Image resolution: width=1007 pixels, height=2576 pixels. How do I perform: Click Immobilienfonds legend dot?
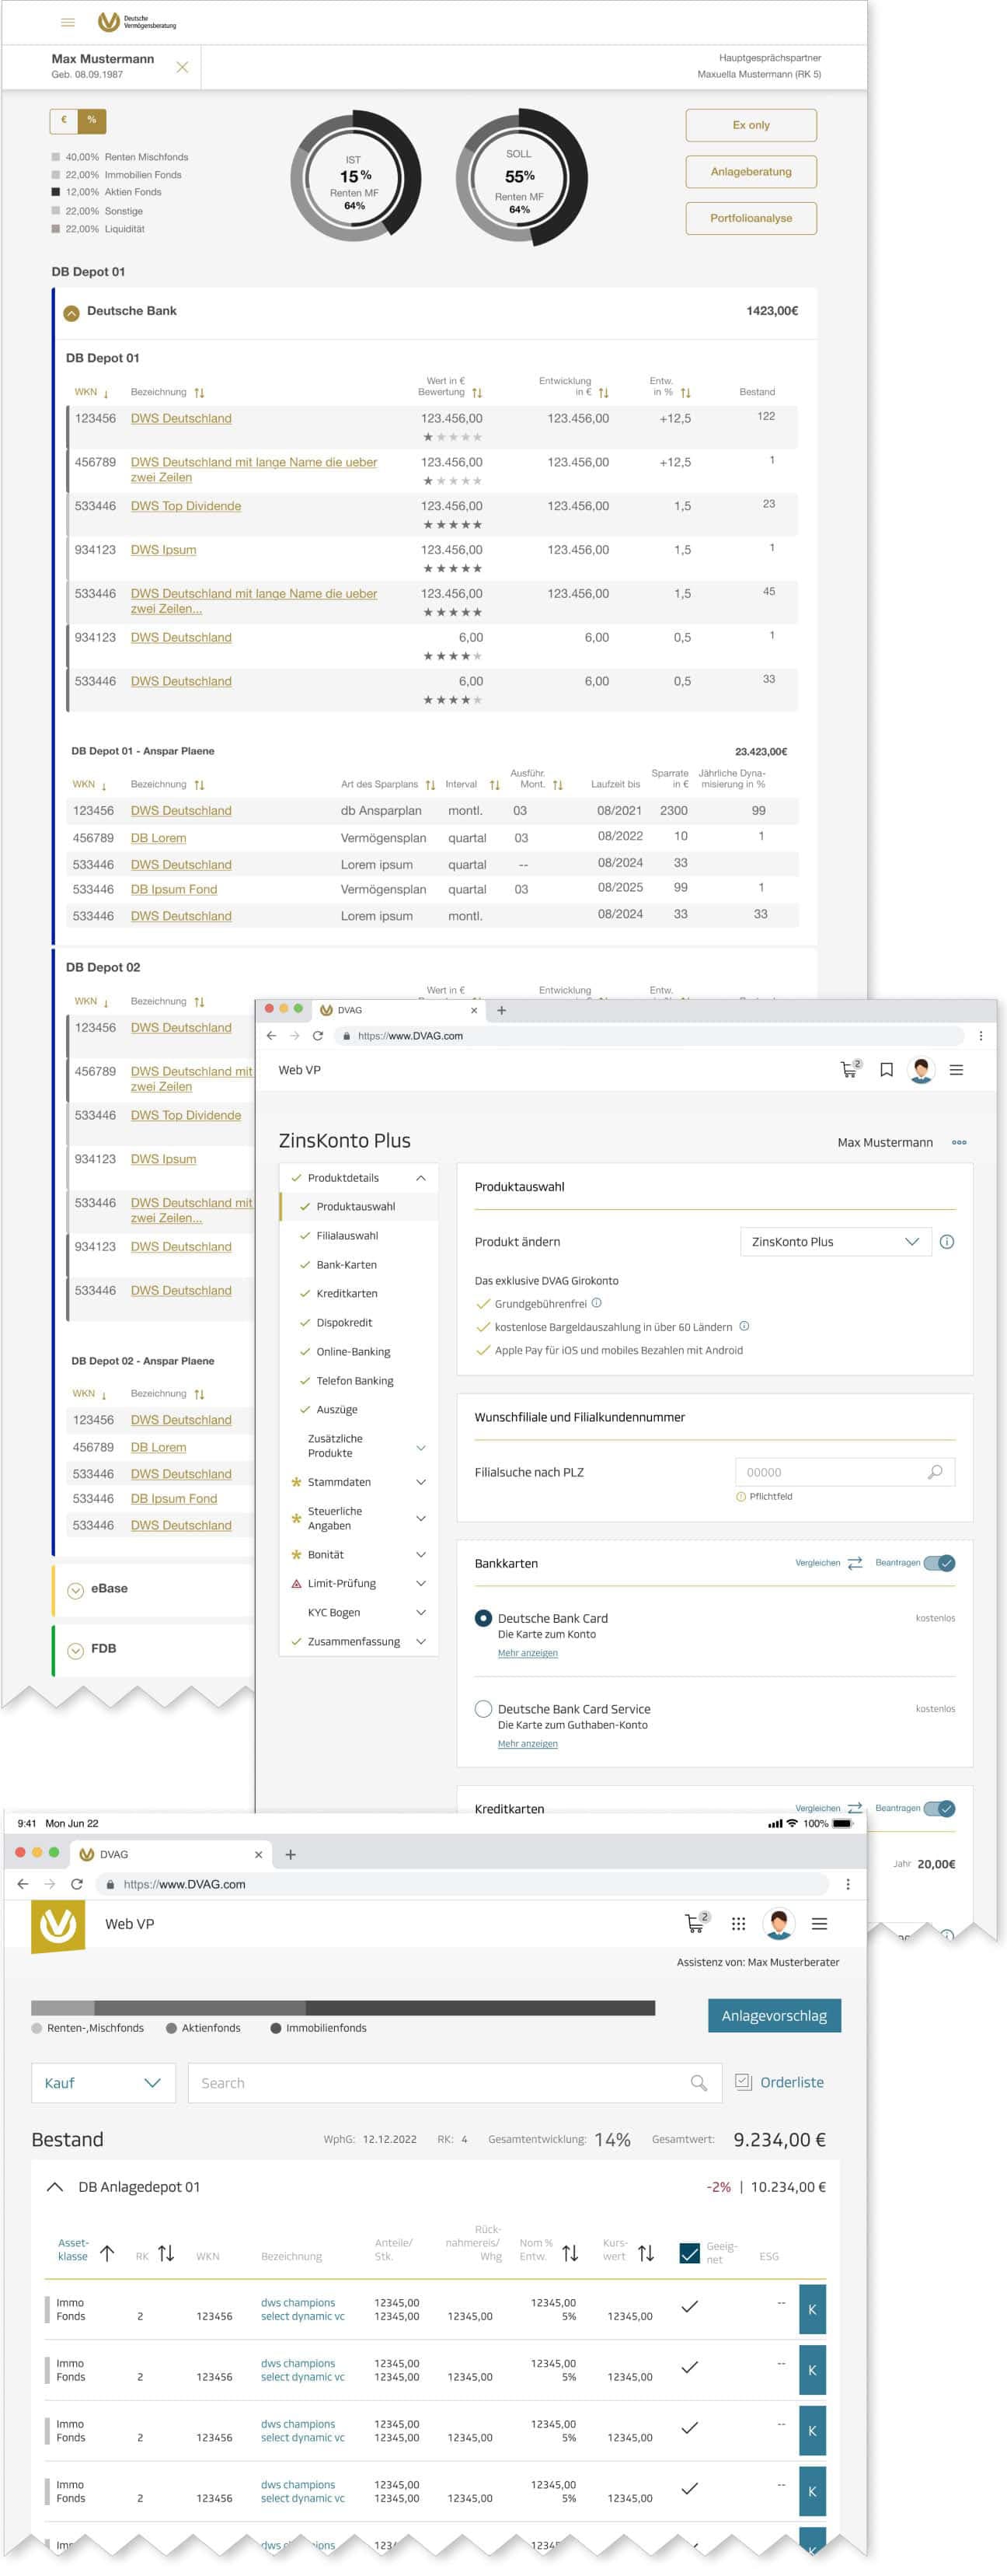276,2028
